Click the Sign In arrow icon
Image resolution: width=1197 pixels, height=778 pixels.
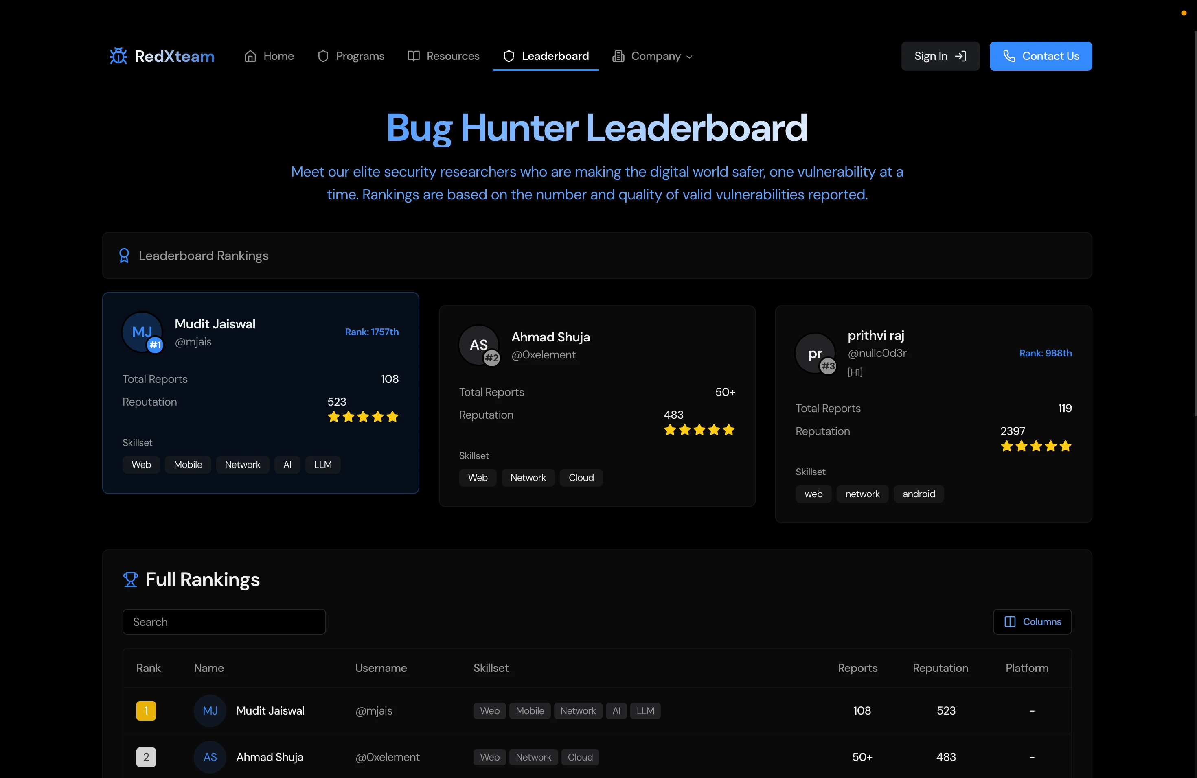[x=960, y=56]
